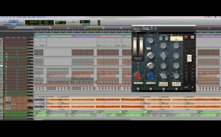Click the gate knob above the IN and FAST buttons
Screen dimensions: 221x137
pyautogui.click(x=176, y=76)
